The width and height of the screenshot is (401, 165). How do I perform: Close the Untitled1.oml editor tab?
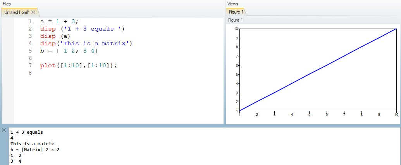pos(33,12)
